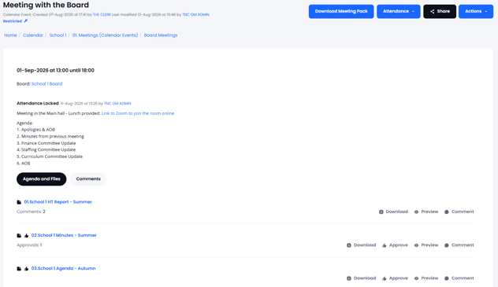
Task: Click comment bubble icon for Agenda - Autumn row
Action: click(x=447, y=278)
